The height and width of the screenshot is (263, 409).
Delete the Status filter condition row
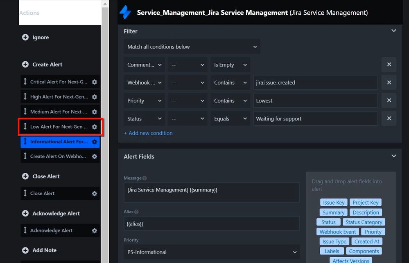coord(389,118)
